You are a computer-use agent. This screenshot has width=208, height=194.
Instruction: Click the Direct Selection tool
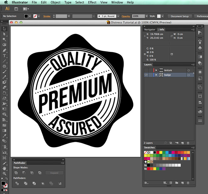pyautogui.click(x=4, y=34)
